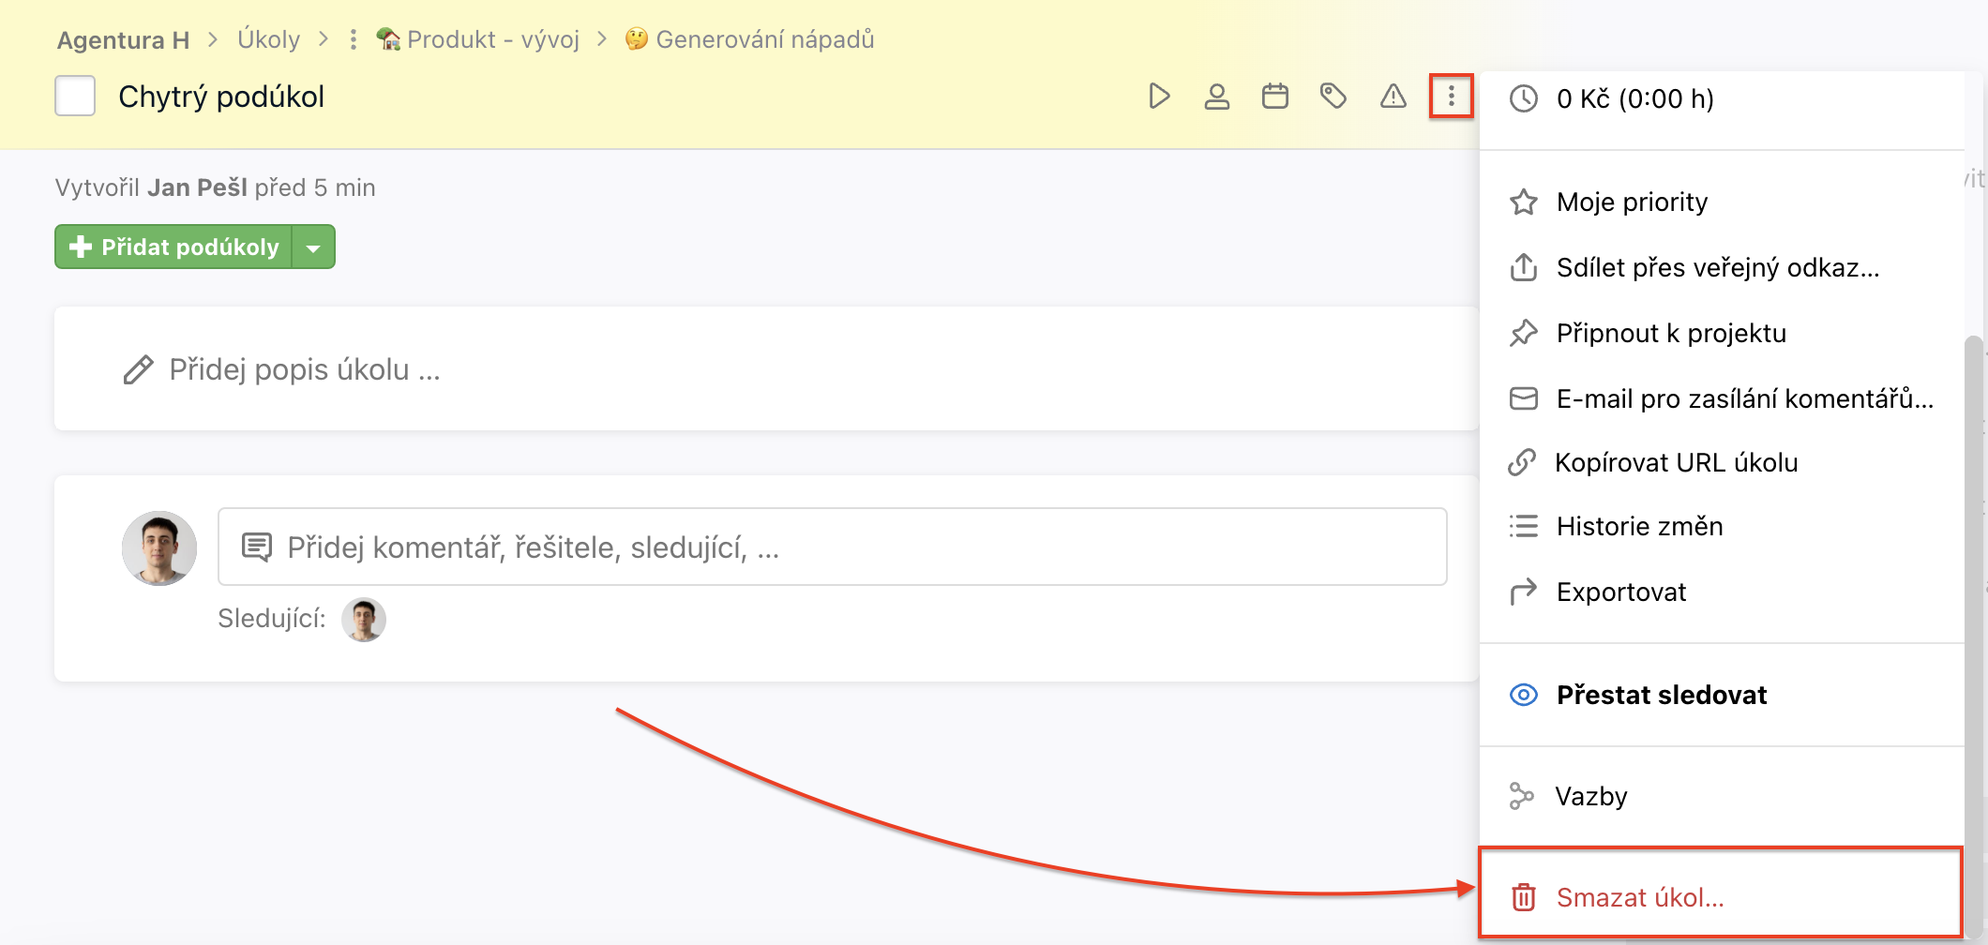
Task: Click the arrow icon for Exportovat
Action: (x=1524, y=592)
